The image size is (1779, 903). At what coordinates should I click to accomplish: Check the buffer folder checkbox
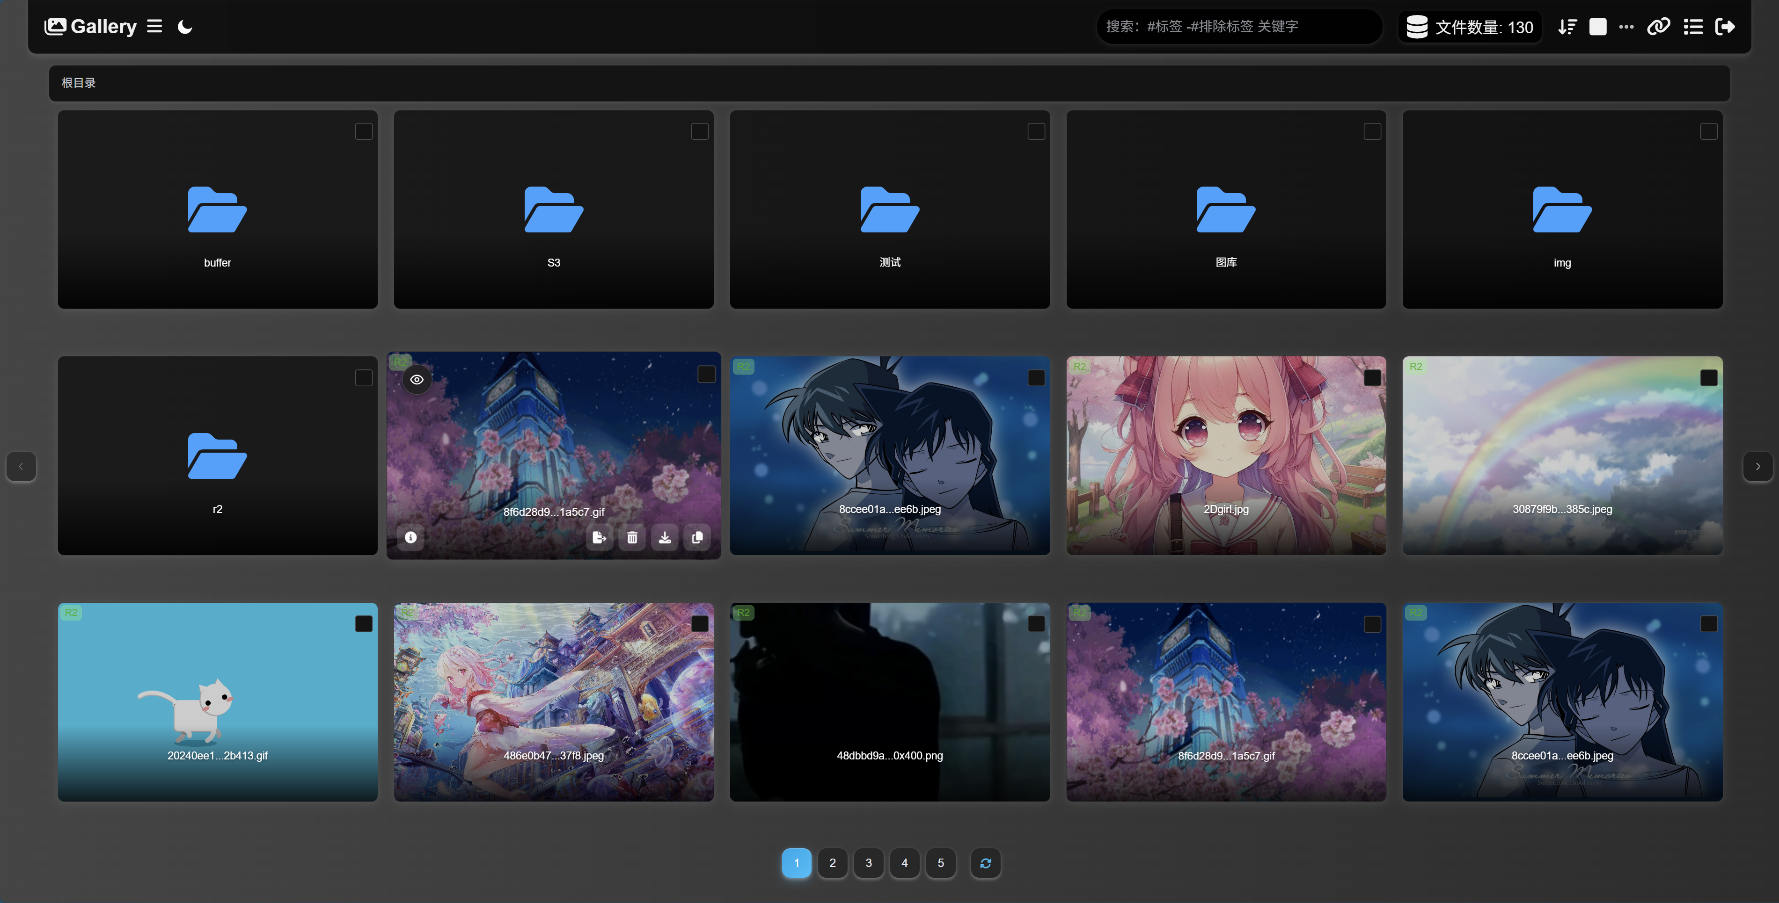363,131
